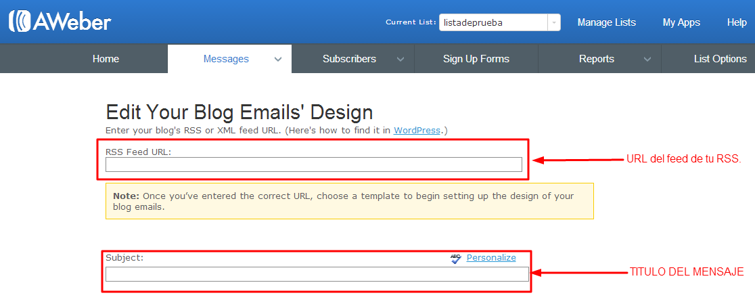
Task: Open the Reports tab
Action: click(596, 59)
